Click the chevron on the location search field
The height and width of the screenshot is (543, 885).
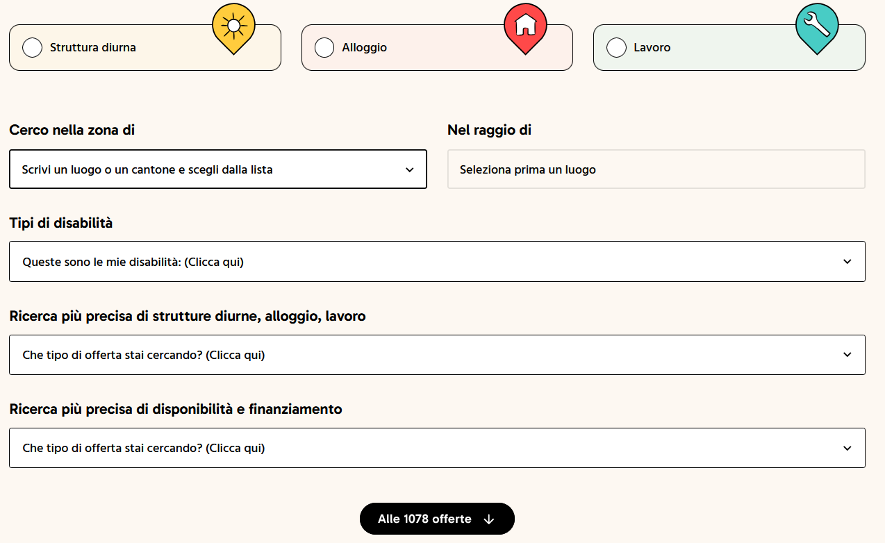click(x=410, y=169)
